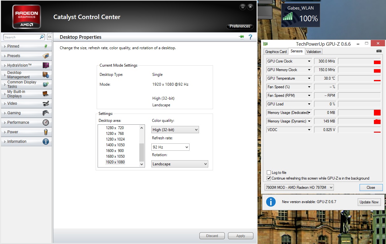Image resolution: width=386 pixels, height=244 pixels.
Task: Select the 1400 x 1050 resolution
Action: (x=115, y=145)
